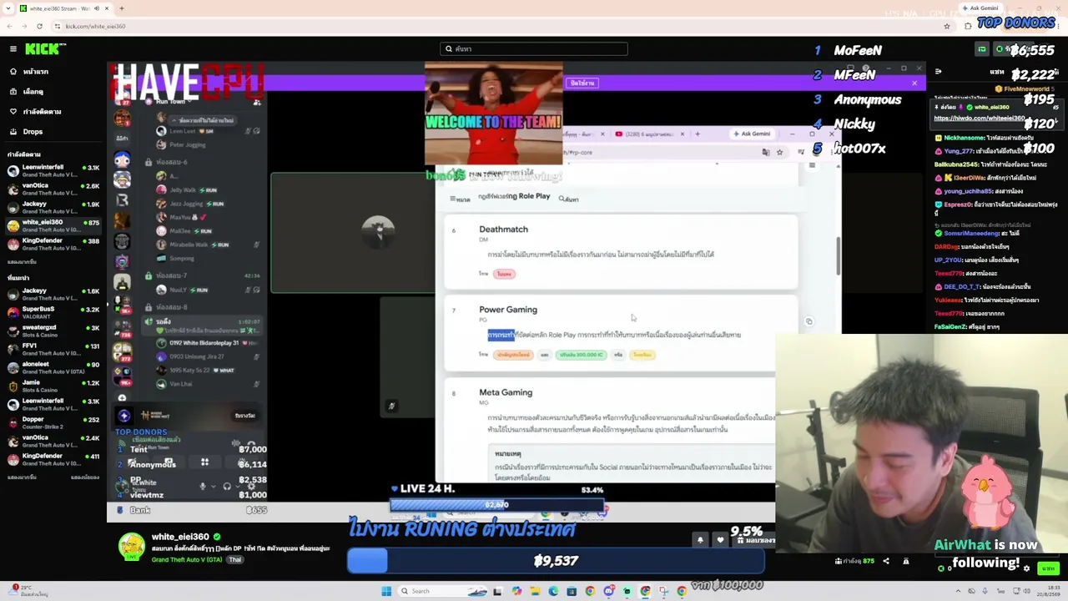
Task: Click the blue ฿9,537 donation goal bar
Action: [556, 561]
